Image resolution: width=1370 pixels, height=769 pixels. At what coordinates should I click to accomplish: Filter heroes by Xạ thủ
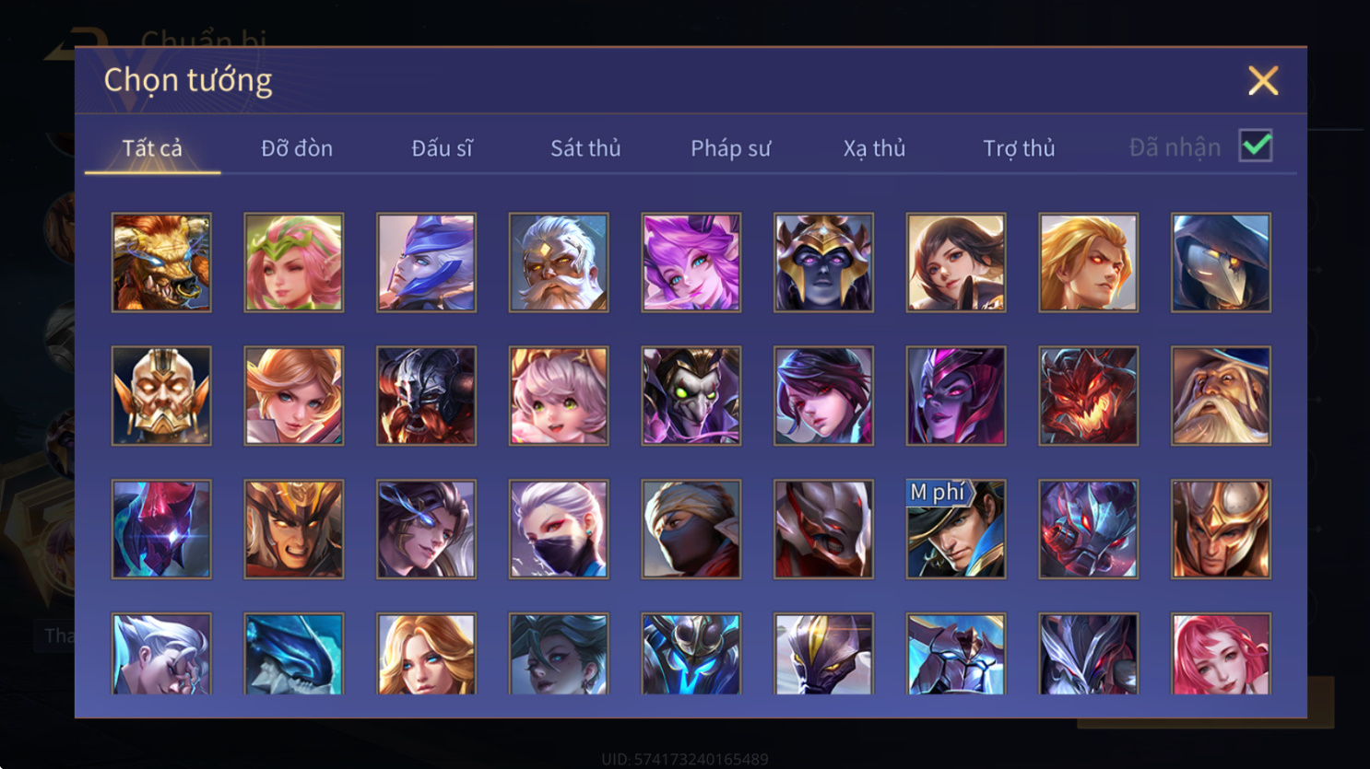(x=874, y=148)
